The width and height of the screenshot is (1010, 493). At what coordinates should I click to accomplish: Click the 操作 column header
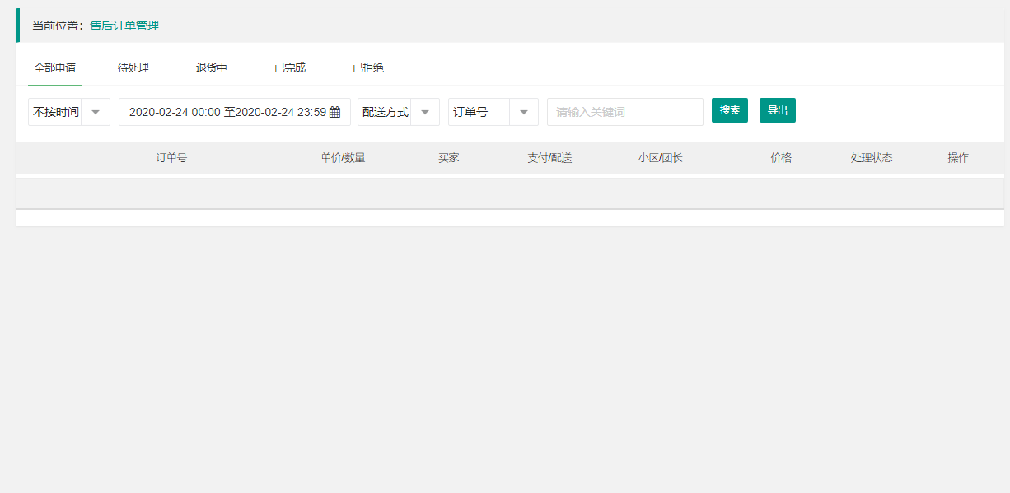[x=958, y=158]
